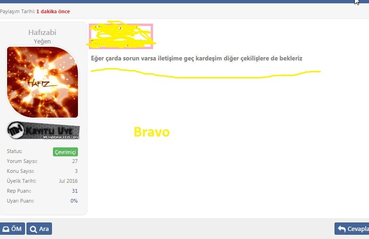Click the inbox icon on ÖM button
Viewport: 369px width, 239px height.
6,229
